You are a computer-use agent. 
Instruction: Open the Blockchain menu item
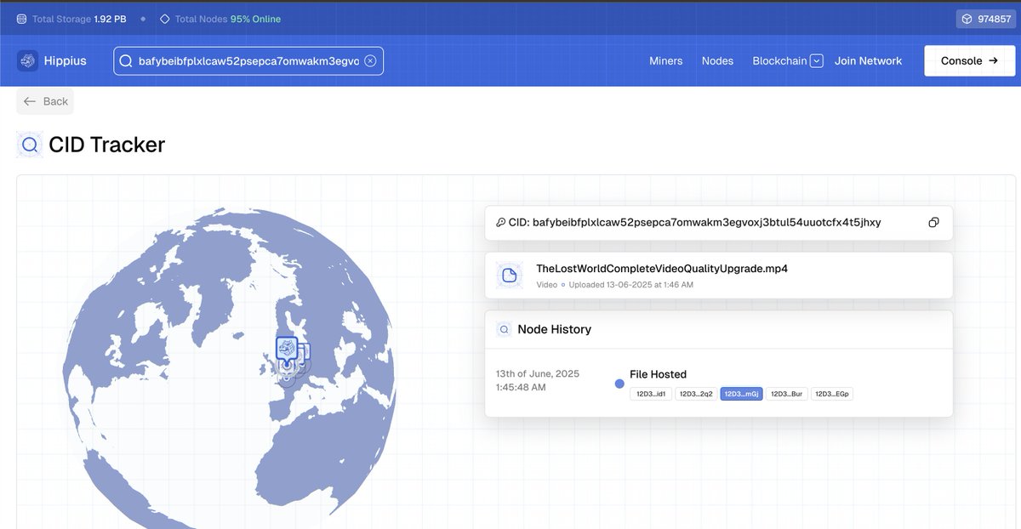tap(779, 61)
